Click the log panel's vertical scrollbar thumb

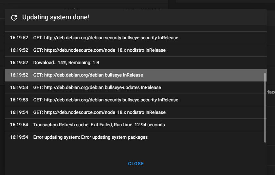[x=265, y=108]
